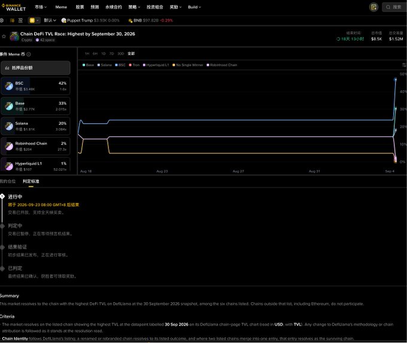
Task: Click the Robinhood Chain token avatar icon
Action: tap(9, 146)
